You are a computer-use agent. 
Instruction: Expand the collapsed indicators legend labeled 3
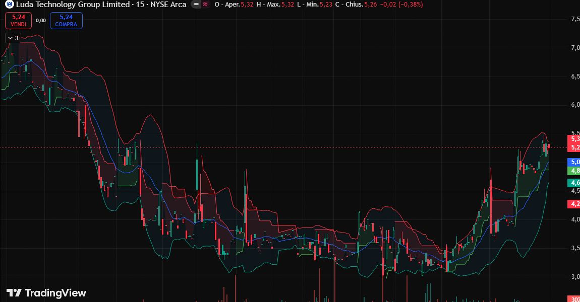coord(13,38)
